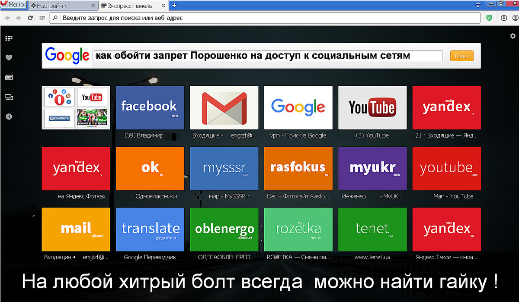The image size is (519, 302).
Task: Open the red youtube tile
Action: (446, 168)
